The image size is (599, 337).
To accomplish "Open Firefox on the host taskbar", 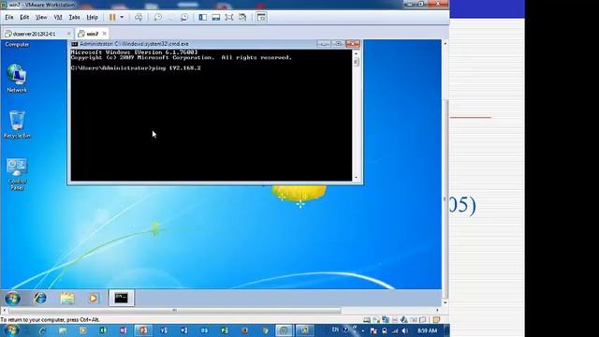I will (x=244, y=330).
